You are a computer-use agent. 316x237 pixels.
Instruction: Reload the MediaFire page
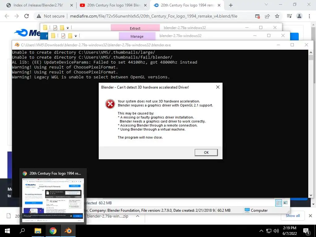[27, 16]
